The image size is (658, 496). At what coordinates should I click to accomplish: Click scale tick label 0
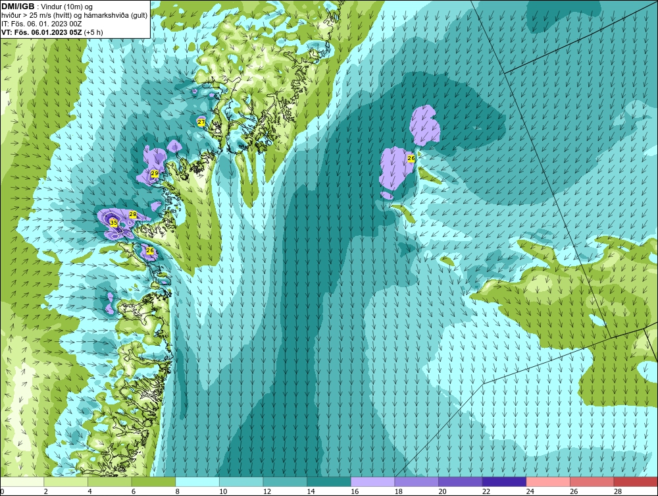click(x=2, y=491)
